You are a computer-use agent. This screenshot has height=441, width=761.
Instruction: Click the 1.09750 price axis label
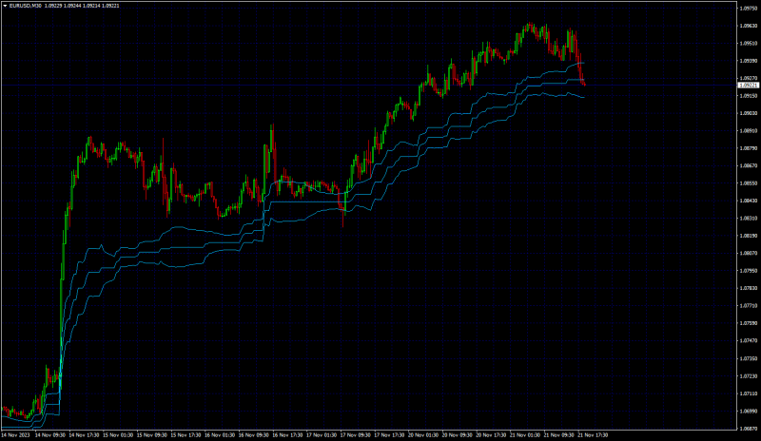pyautogui.click(x=749, y=9)
